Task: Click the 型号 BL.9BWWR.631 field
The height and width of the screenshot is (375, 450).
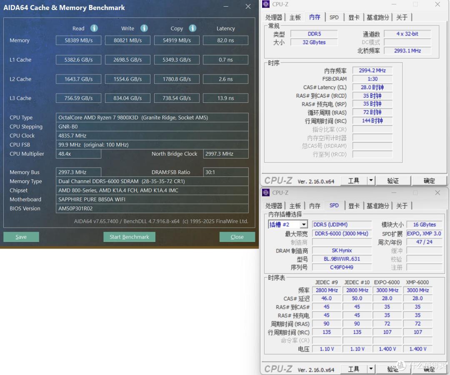Action: click(342, 259)
